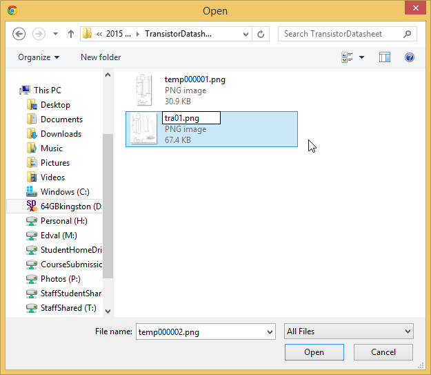This screenshot has height=375, width=431.
Task: Click the sidebar scroll down arrow
Action: click(x=108, y=311)
